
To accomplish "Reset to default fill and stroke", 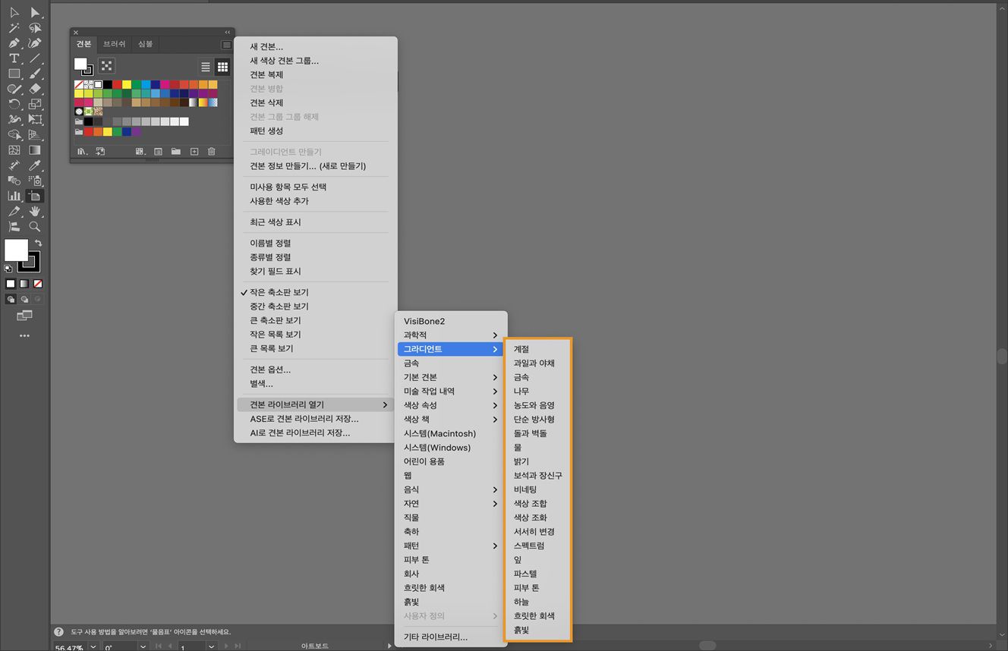I will [8, 269].
